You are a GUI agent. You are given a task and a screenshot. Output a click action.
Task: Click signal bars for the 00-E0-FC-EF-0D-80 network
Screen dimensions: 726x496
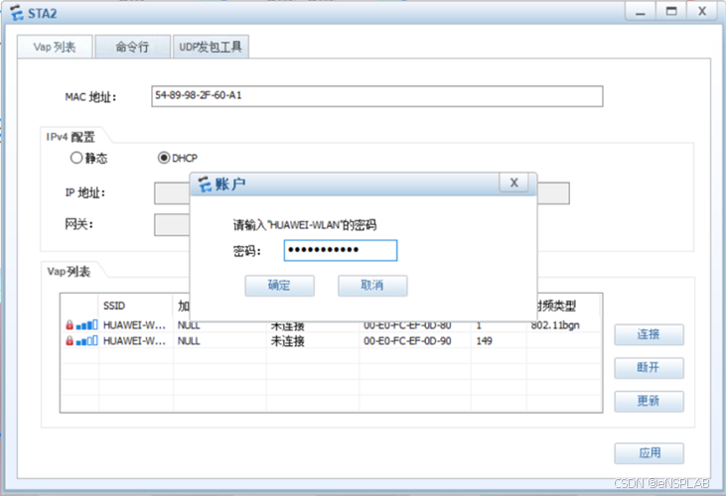[x=87, y=325]
